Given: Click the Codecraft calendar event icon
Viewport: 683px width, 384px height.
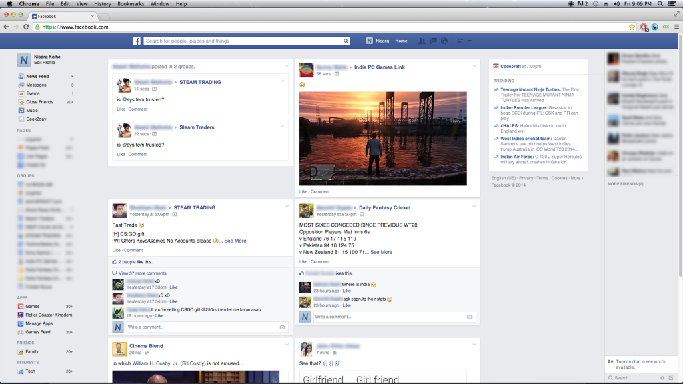Looking at the screenshot, I should pyautogui.click(x=496, y=67).
